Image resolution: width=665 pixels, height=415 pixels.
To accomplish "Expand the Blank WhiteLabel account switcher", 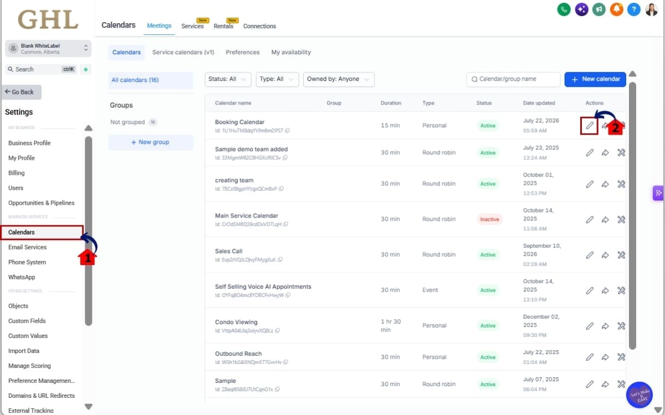I will click(48, 49).
